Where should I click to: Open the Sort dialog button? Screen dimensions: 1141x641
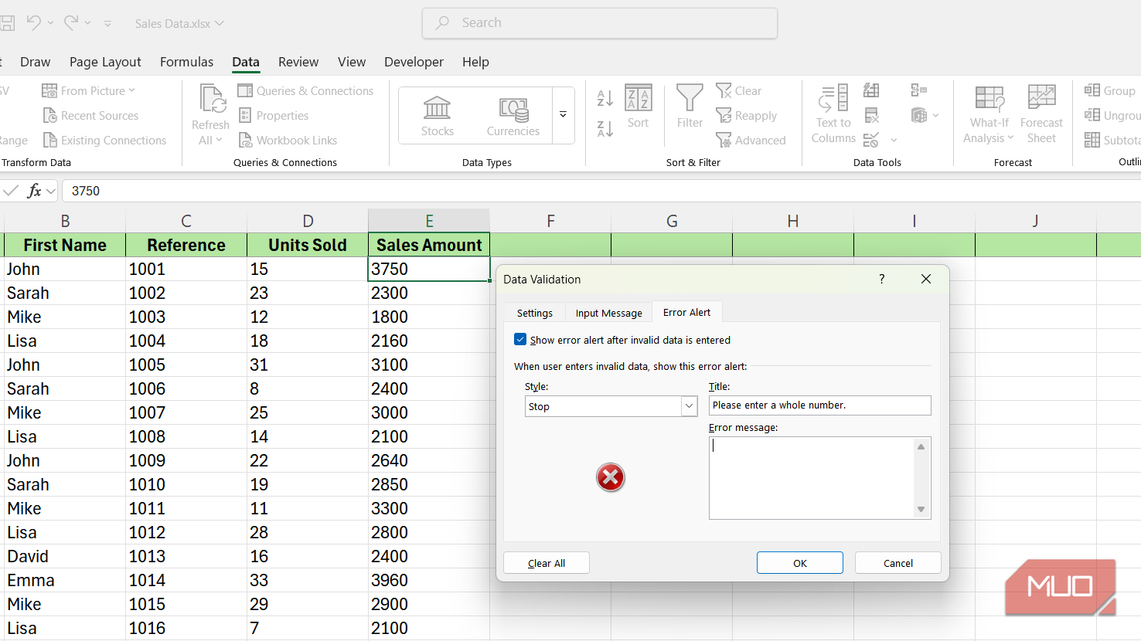click(x=638, y=107)
